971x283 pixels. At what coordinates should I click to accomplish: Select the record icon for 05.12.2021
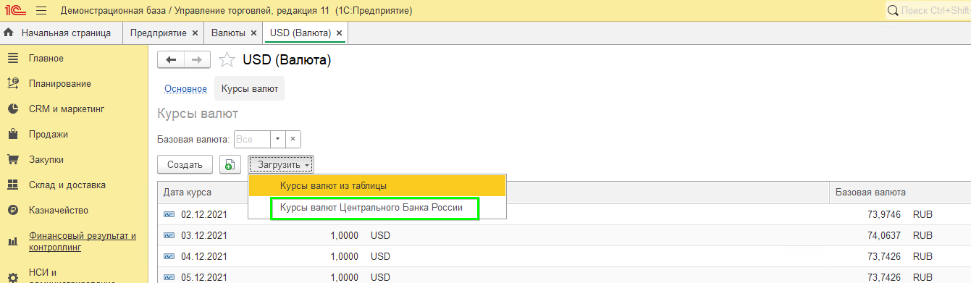click(169, 277)
